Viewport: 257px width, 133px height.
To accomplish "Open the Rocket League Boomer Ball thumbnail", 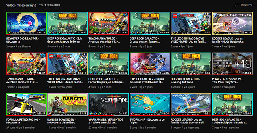I will [191, 104].
